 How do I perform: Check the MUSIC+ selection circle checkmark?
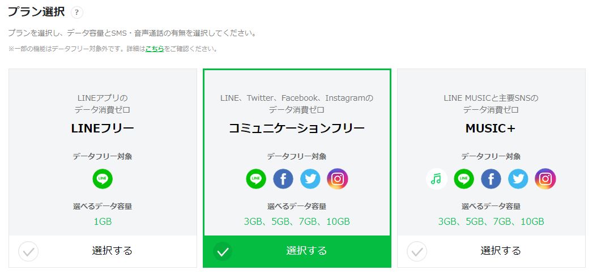(417, 251)
